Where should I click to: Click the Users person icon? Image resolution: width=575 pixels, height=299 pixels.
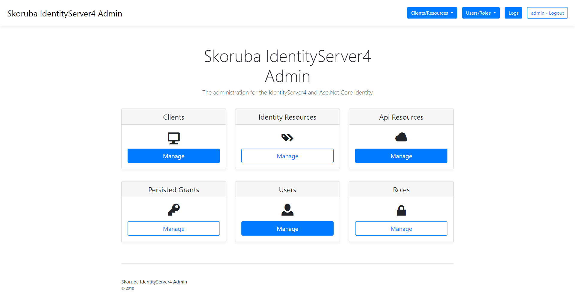click(287, 210)
